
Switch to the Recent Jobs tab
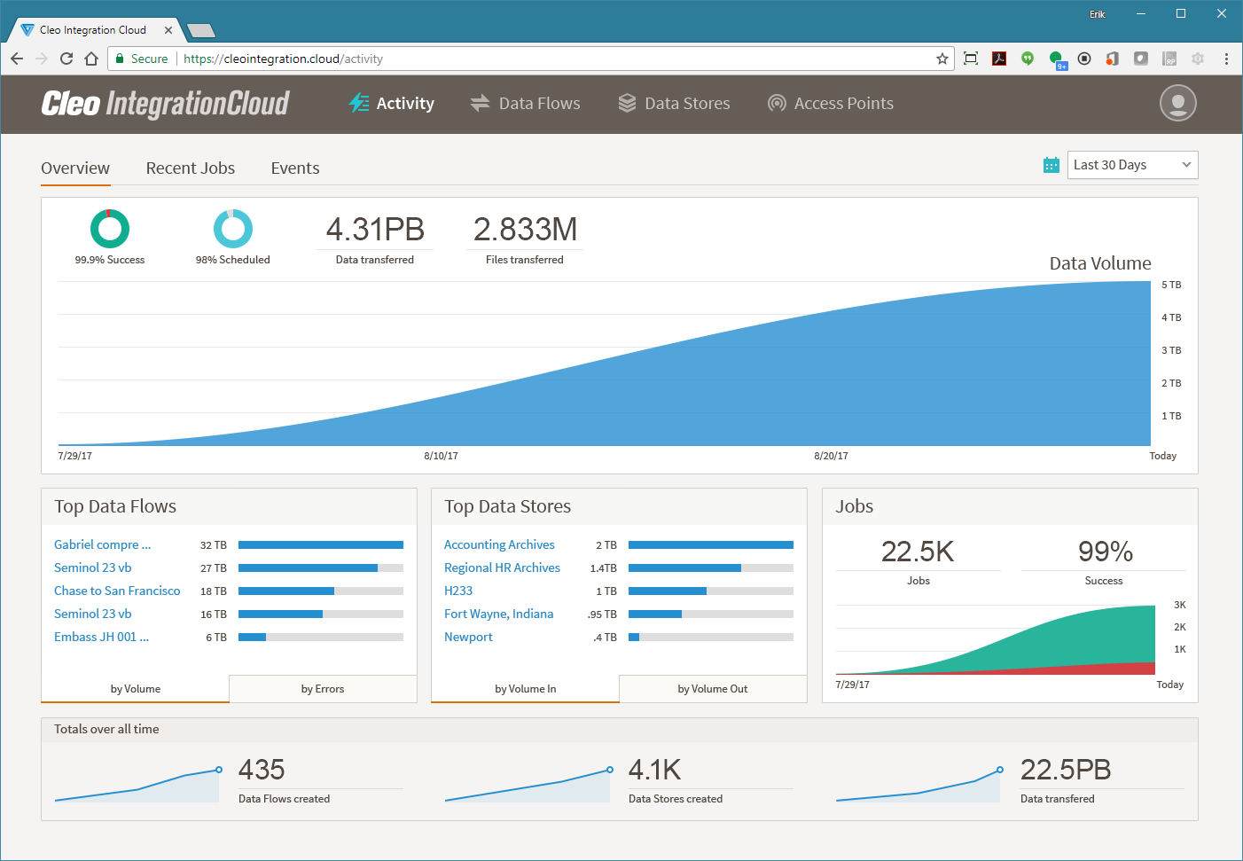click(x=191, y=168)
